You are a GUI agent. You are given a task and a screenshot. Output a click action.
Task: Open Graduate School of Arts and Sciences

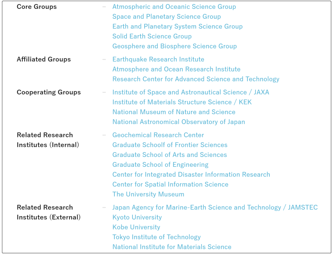pos(170,154)
